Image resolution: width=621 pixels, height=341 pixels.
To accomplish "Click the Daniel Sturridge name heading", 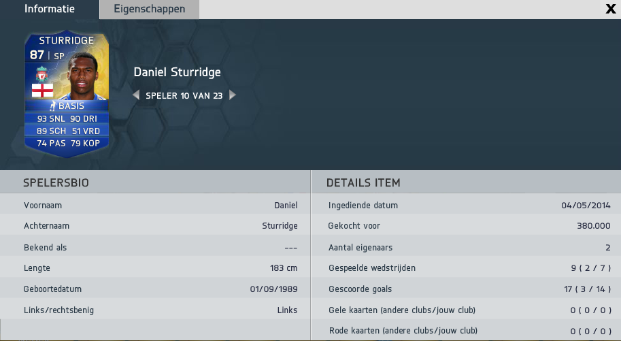I will (x=177, y=72).
